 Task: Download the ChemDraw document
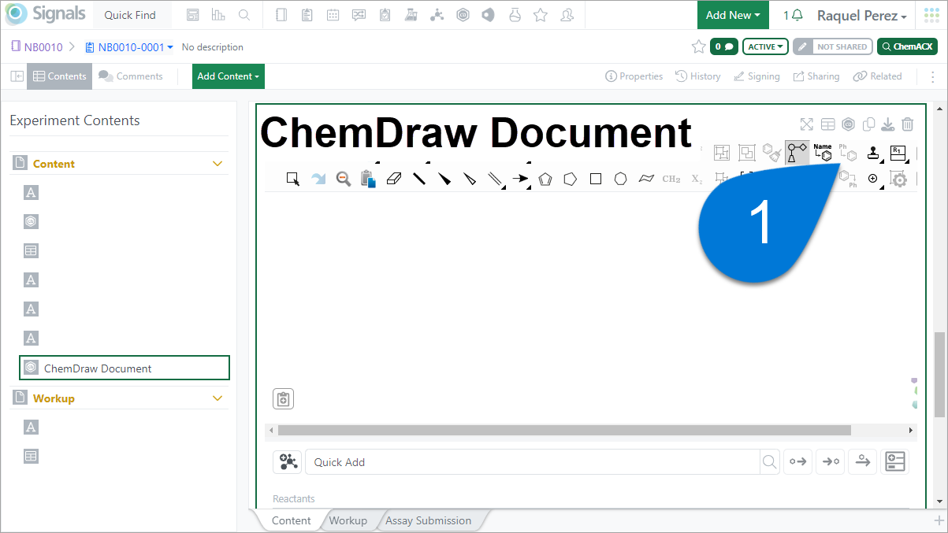click(x=887, y=124)
